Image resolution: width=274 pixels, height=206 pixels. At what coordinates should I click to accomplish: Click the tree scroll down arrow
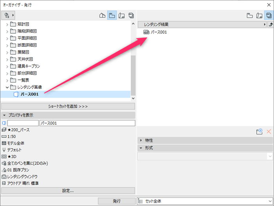point(133,98)
